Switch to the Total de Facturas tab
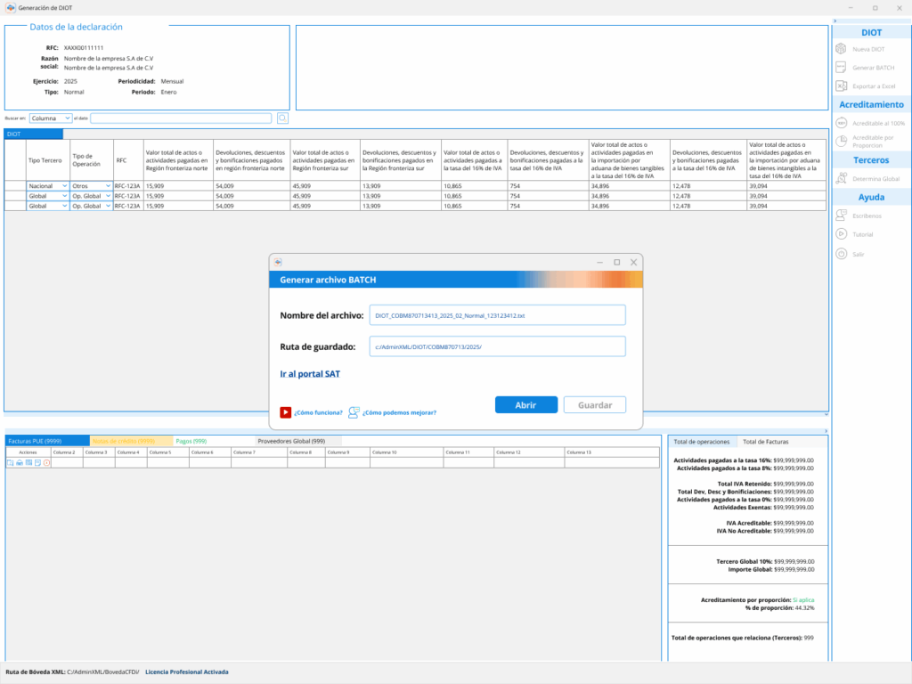The image size is (912, 684). tap(765, 442)
